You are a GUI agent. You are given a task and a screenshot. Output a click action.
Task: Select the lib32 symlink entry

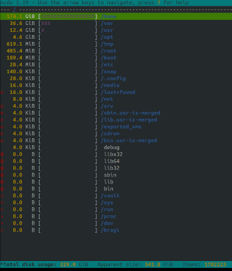coord(112,168)
